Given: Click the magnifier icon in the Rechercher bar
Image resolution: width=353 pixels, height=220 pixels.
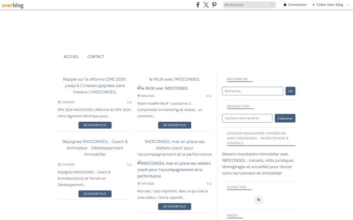Looking at the screenshot, I should (273, 5).
